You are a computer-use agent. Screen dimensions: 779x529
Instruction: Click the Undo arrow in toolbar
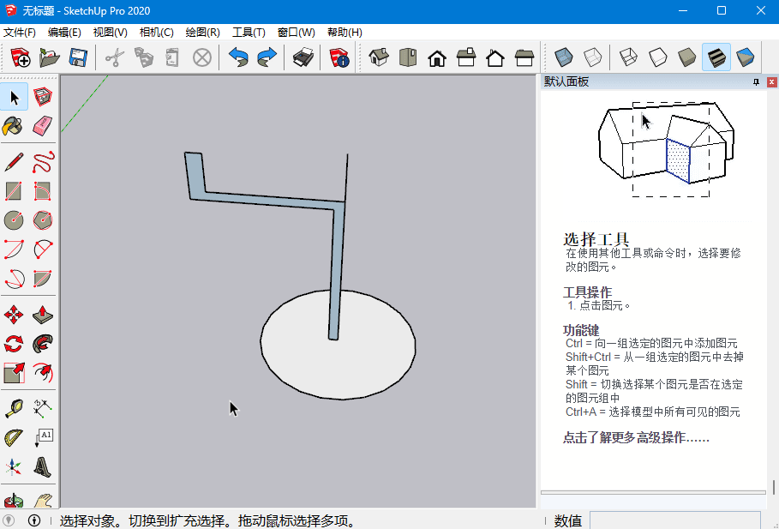237,57
